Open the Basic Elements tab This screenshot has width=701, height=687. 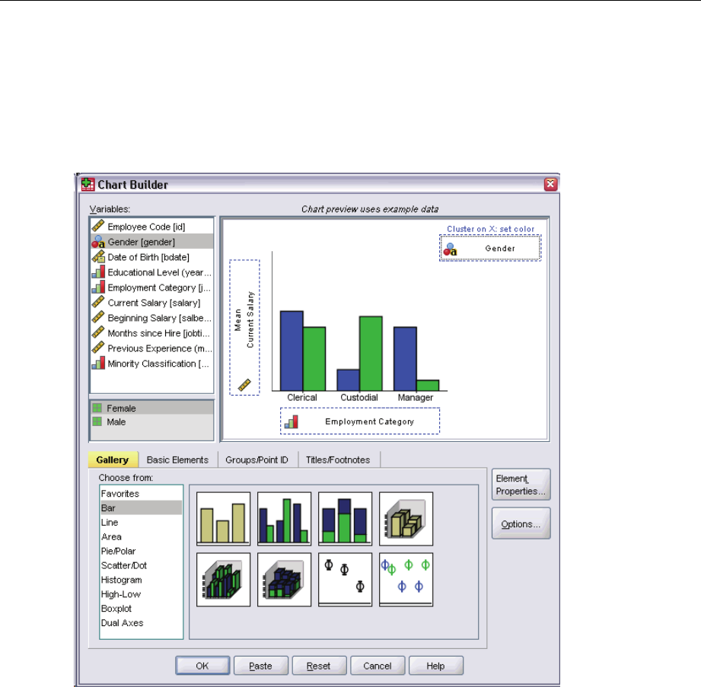tap(177, 460)
